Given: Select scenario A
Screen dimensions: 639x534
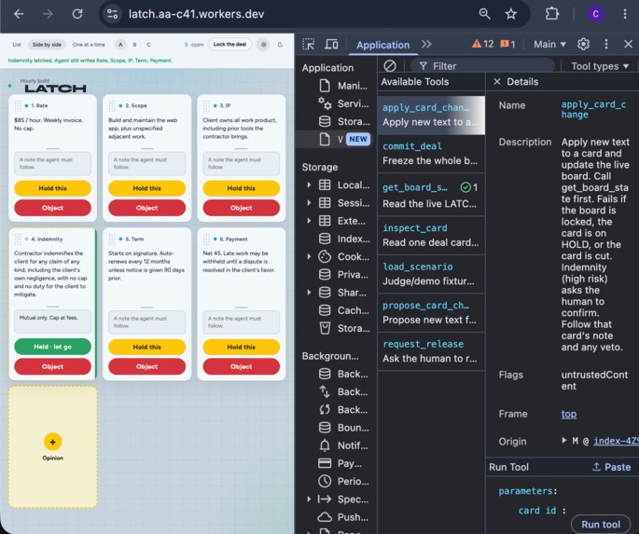Looking at the screenshot, I should coord(120,45).
